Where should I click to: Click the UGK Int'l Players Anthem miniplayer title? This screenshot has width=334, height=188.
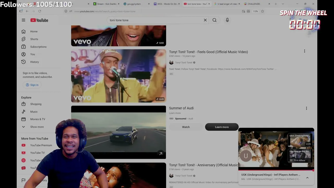click(x=271, y=175)
